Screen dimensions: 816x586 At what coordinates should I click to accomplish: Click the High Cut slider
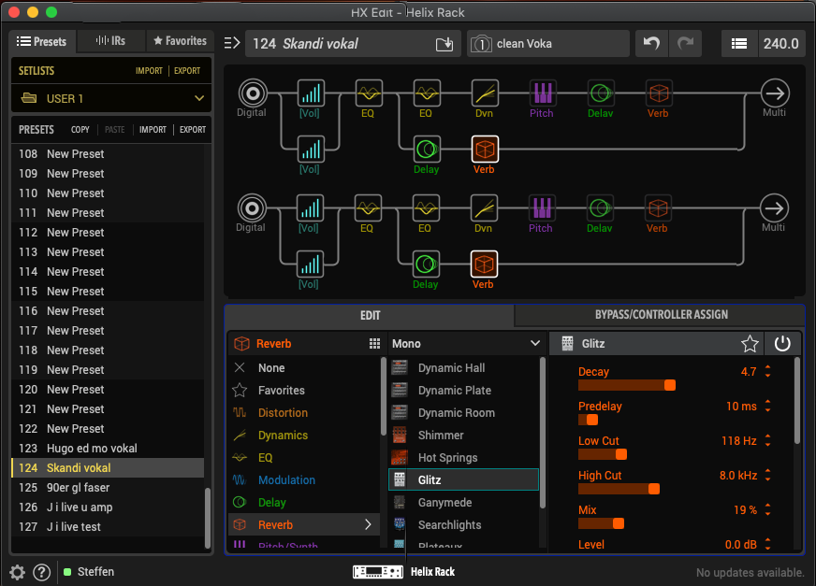(x=619, y=489)
